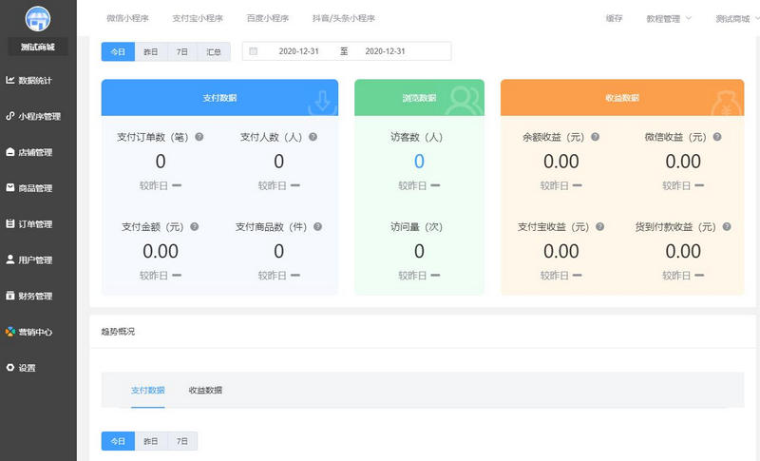Click help icon beside 支付商品数（件）
The image size is (760, 461).
click(x=318, y=226)
